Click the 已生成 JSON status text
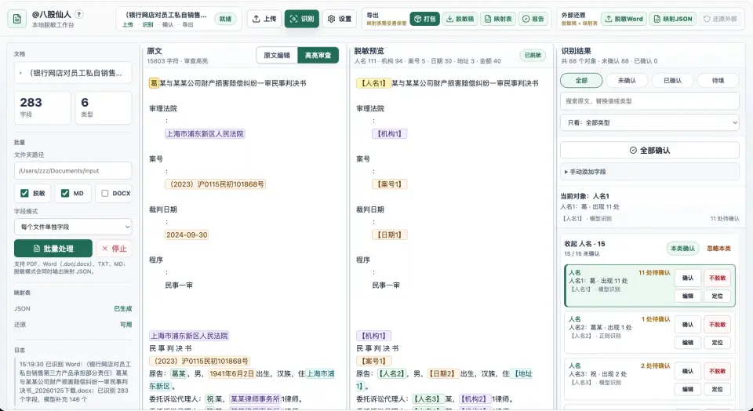Screen dimensions: 753x411 (x=123, y=309)
